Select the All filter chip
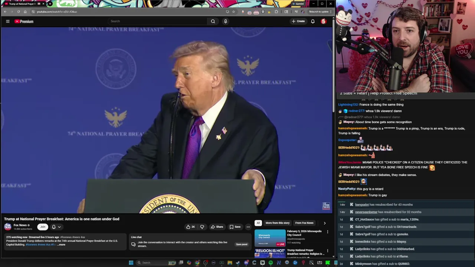This screenshot has height=267, width=475. click(x=258, y=223)
